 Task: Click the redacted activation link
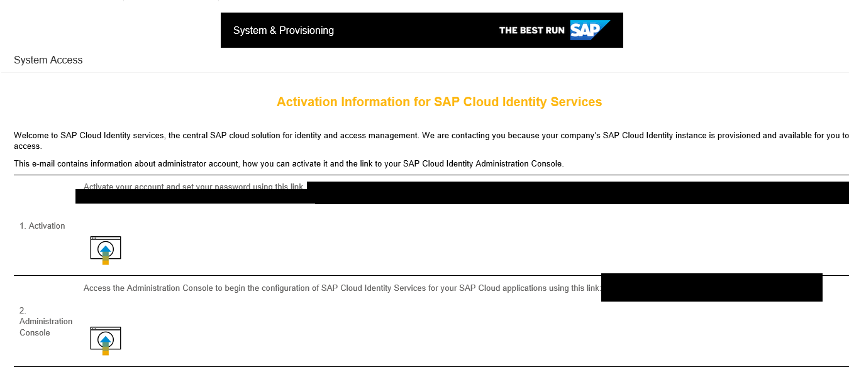pos(462,193)
